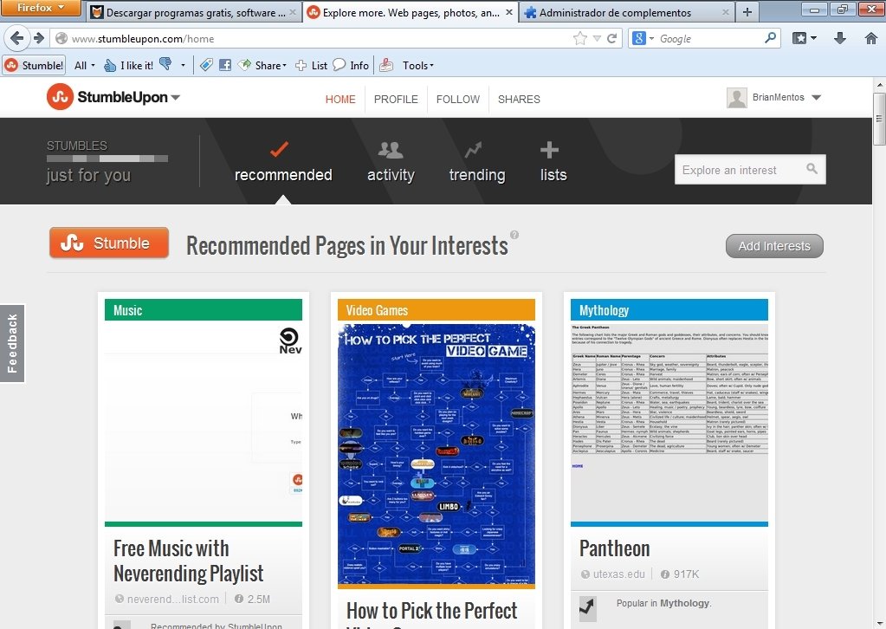
Task: Open the Google search engine dropdown
Action: [x=643, y=38]
